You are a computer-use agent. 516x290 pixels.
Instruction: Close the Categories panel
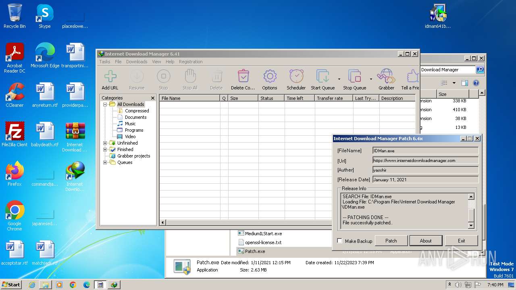tap(153, 98)
